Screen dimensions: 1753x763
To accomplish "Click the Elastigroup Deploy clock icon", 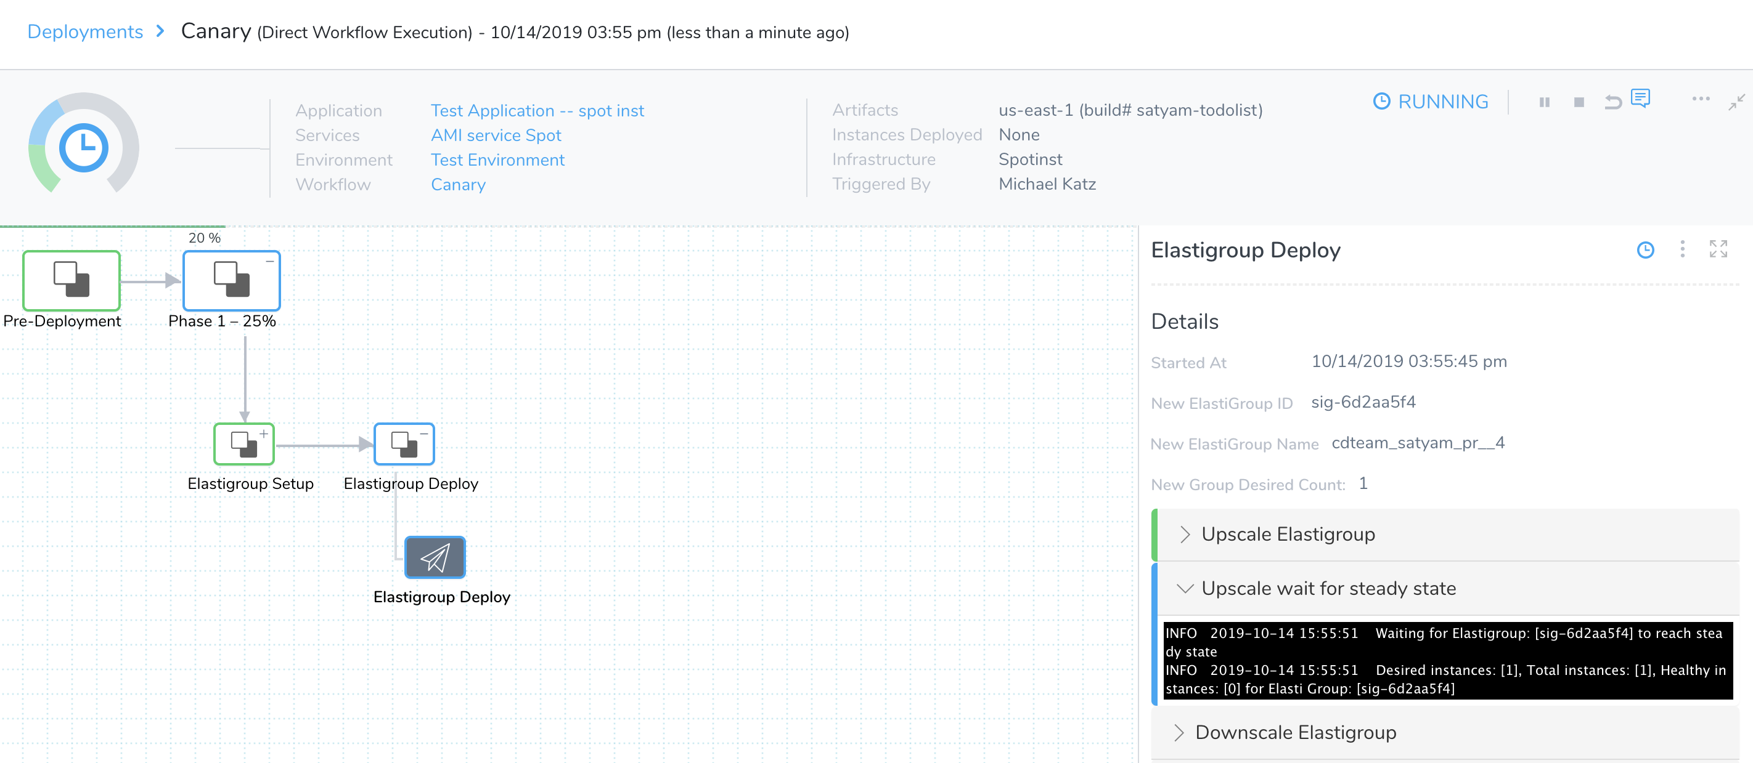I will click(1645, 250).
